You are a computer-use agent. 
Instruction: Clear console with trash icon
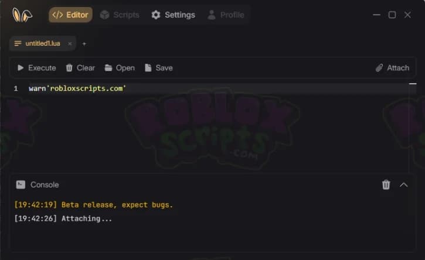pyautogui.click(x=386, y=184)
